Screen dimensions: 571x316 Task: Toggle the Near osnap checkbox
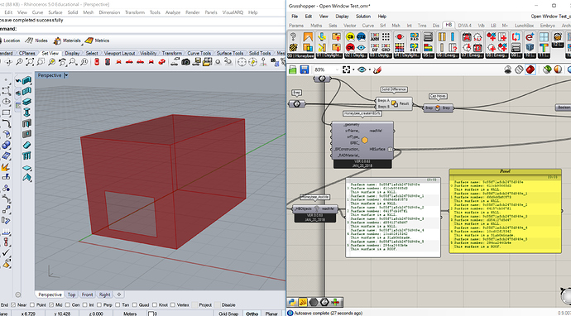pyautogui.click(x=13, y=304)
